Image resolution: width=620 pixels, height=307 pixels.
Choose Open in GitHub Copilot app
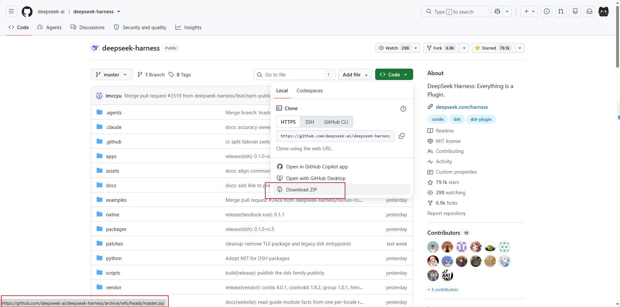(342, 167)
